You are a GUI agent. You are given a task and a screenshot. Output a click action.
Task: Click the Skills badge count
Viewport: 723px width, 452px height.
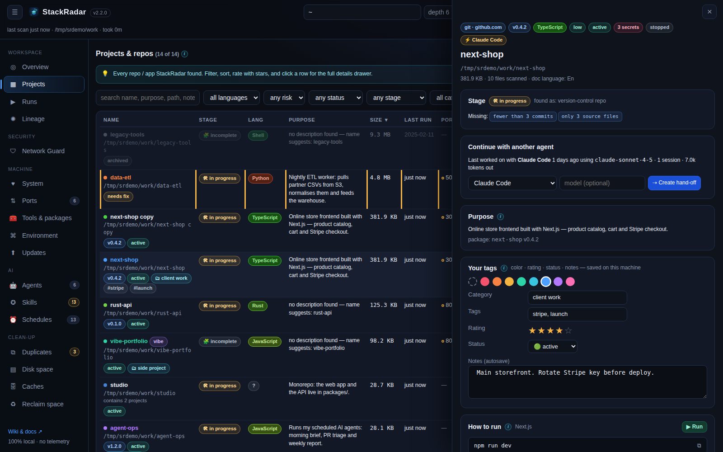pyautogui.click(x=74, y=302)
